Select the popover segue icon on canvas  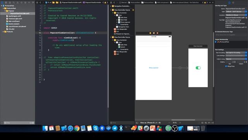coord(180,68)
